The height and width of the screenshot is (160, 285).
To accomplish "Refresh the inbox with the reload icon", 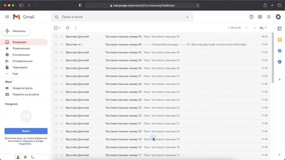I will pos(68,28).
